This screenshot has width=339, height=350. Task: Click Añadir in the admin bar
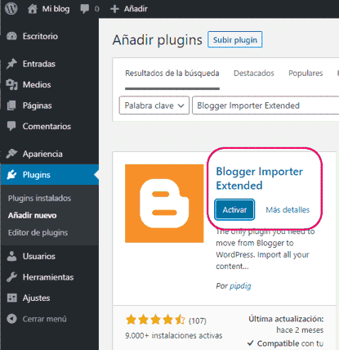point(136,9)
